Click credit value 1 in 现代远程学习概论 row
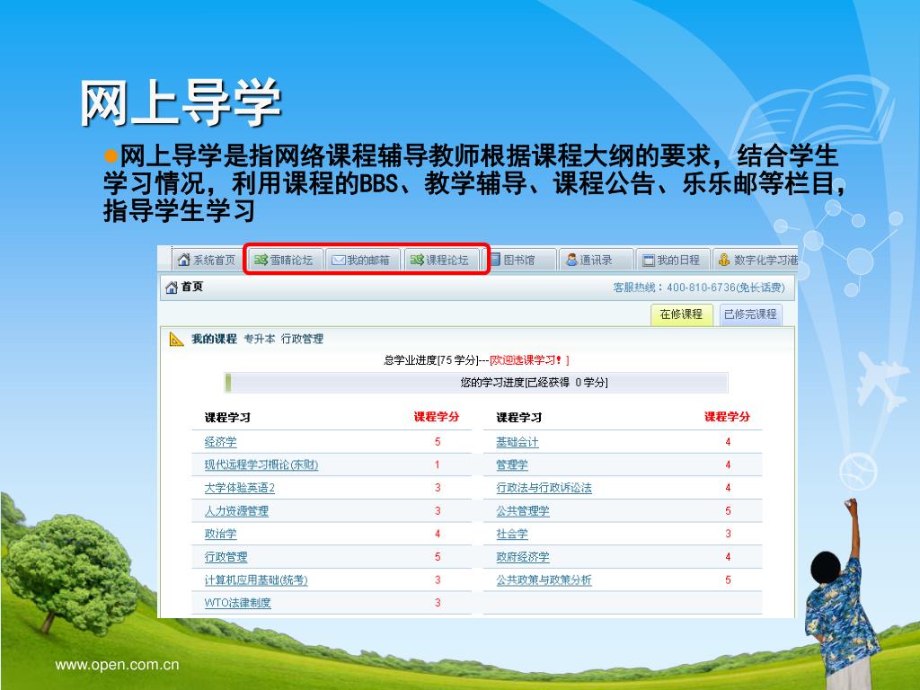Screen dimensions: 920x690 (438, 464)
